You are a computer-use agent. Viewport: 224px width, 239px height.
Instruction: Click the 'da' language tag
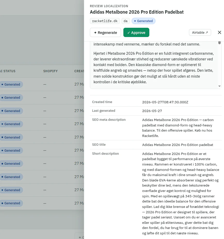(125, 21)
